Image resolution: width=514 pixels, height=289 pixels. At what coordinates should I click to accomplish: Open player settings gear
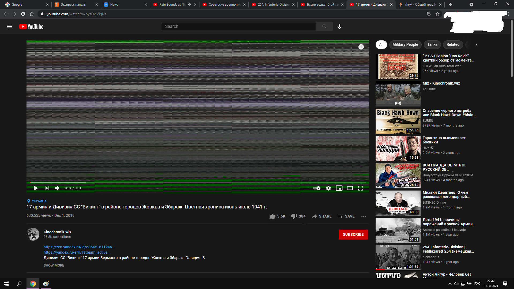pyautogui.click(x=328, y=188)
